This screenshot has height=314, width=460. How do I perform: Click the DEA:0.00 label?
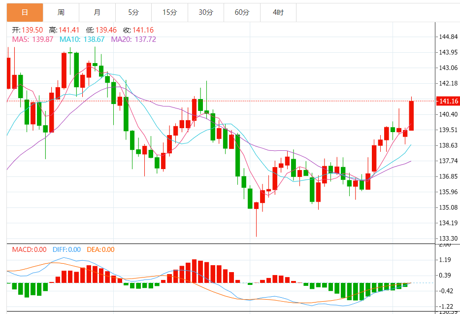(100, 250)
